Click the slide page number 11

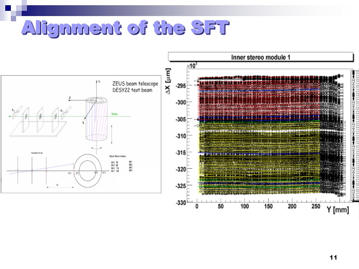click(333, 257)
